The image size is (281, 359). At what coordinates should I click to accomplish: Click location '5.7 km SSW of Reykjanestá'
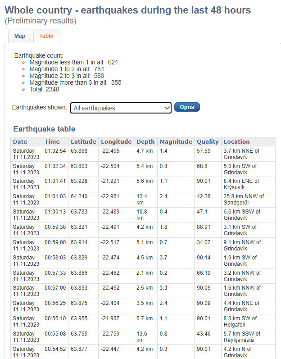242,337
